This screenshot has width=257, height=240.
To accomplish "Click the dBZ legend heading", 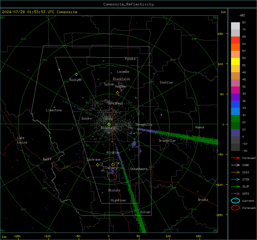I will click(242, 15).
